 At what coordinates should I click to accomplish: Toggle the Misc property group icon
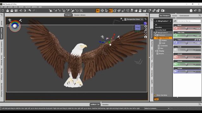(x=159, y=48)
